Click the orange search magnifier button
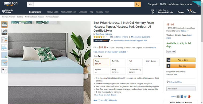 click(x=138, y=4)
